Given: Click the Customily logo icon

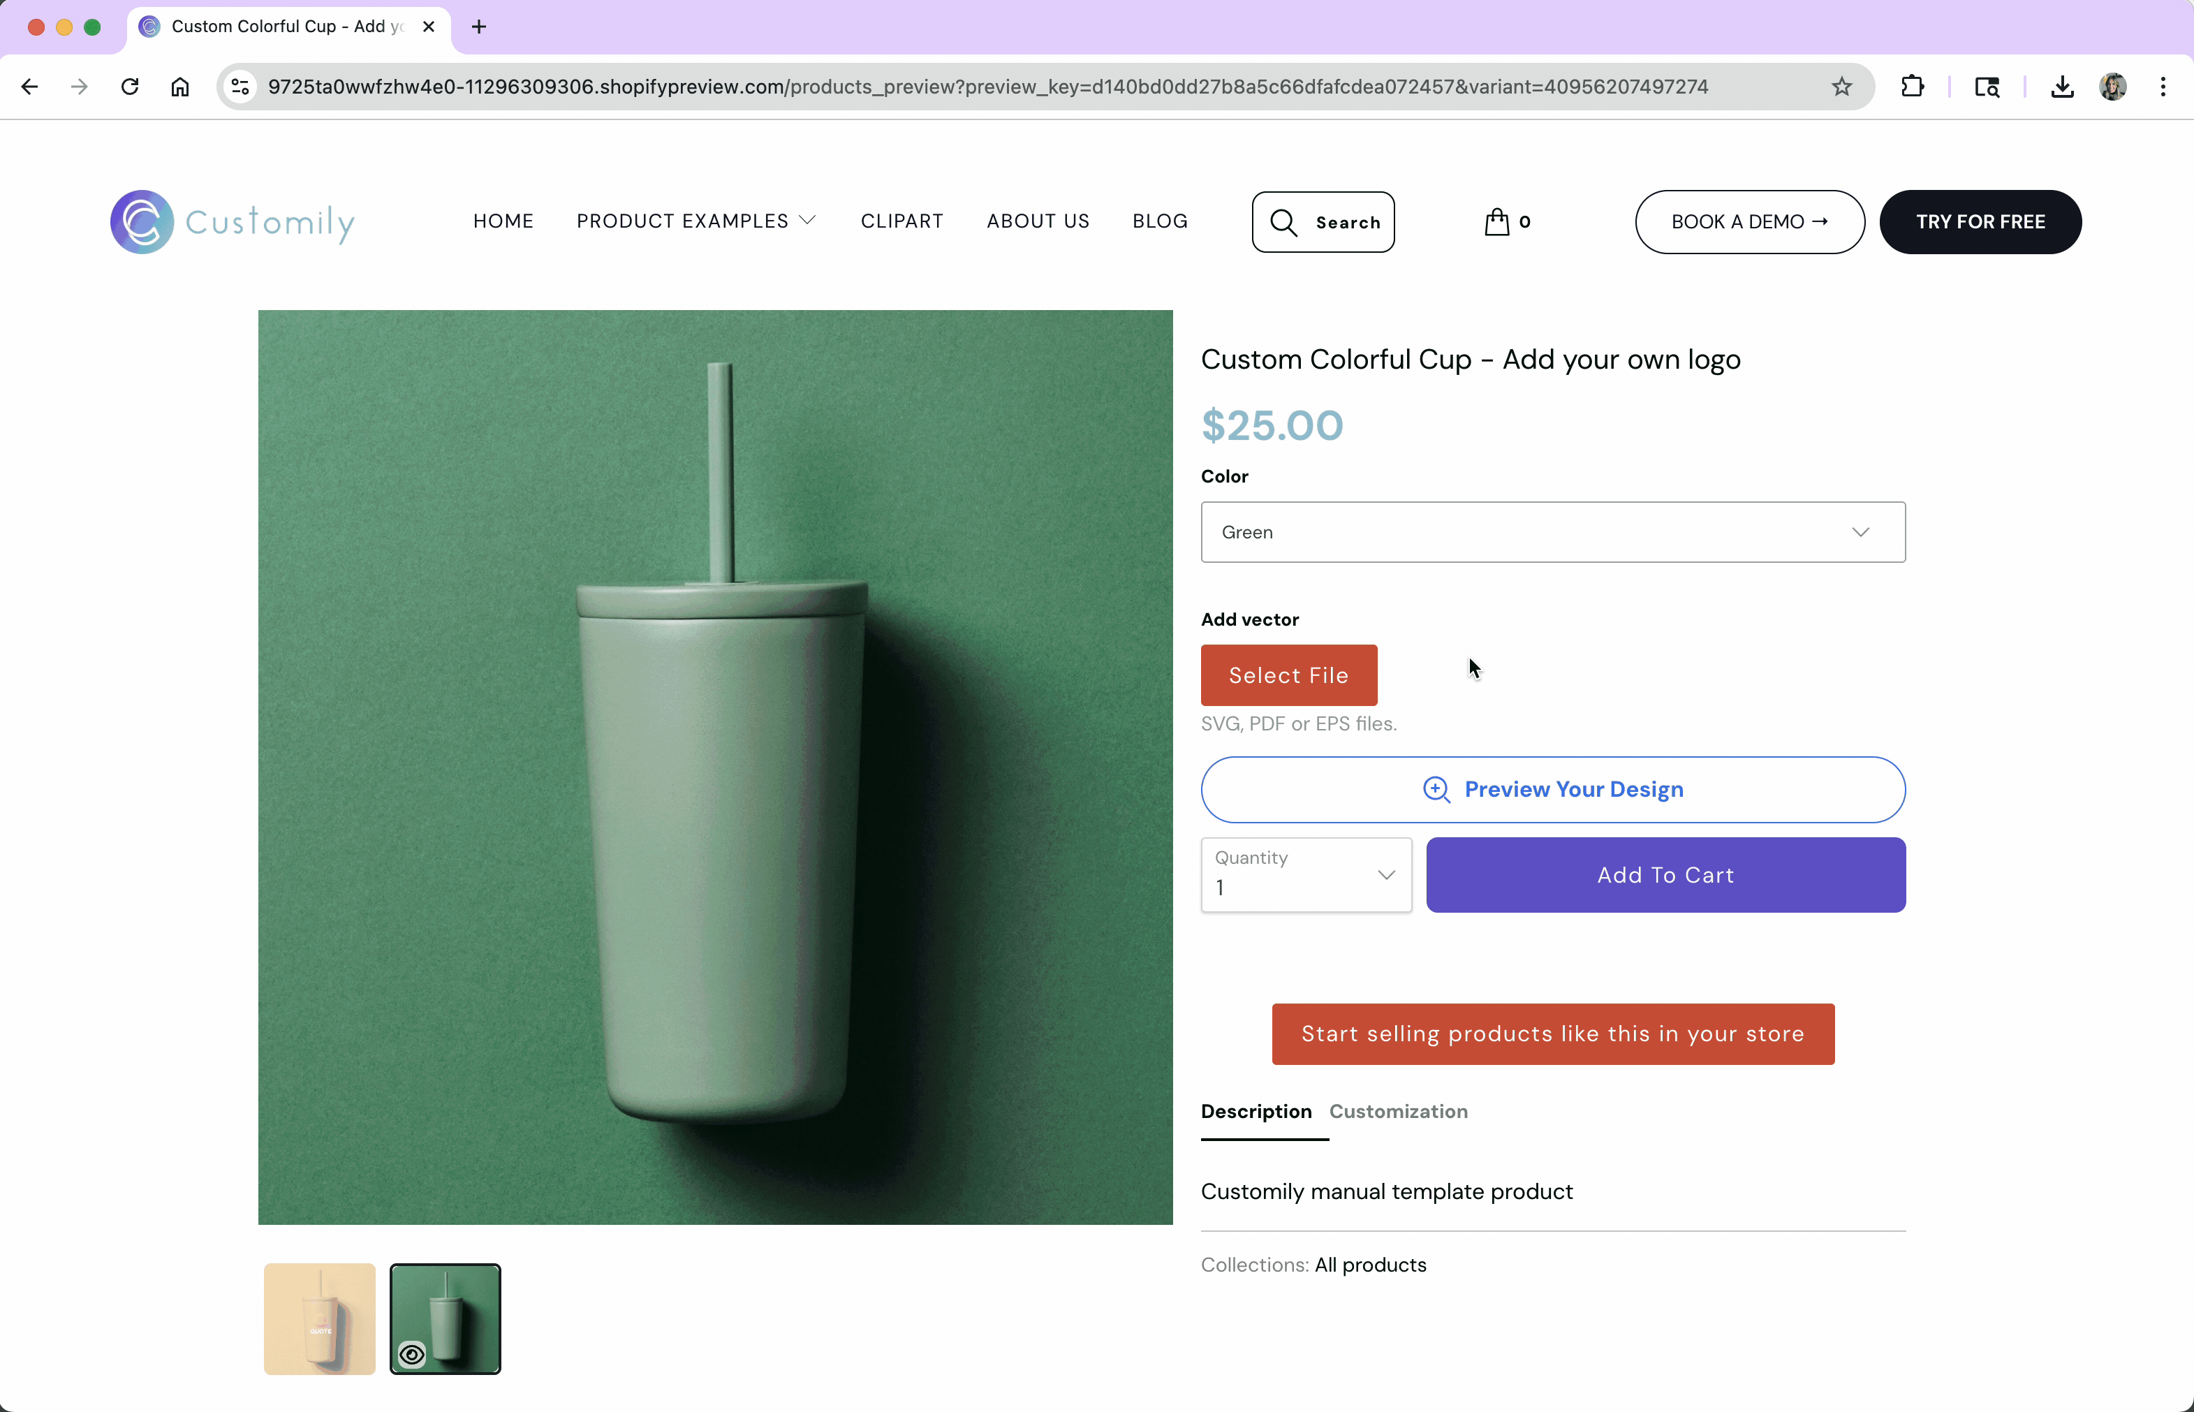Looking at the screenshot, I should pos(142,222).
